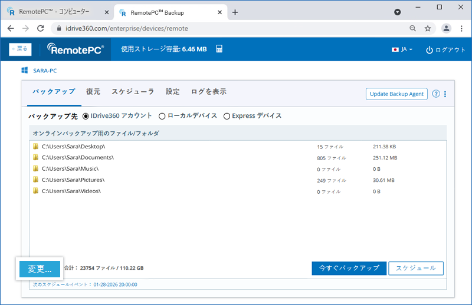Click the 249 ファイル count
The width and height of the screenshot is (472, 305).
tap(332, 181)
